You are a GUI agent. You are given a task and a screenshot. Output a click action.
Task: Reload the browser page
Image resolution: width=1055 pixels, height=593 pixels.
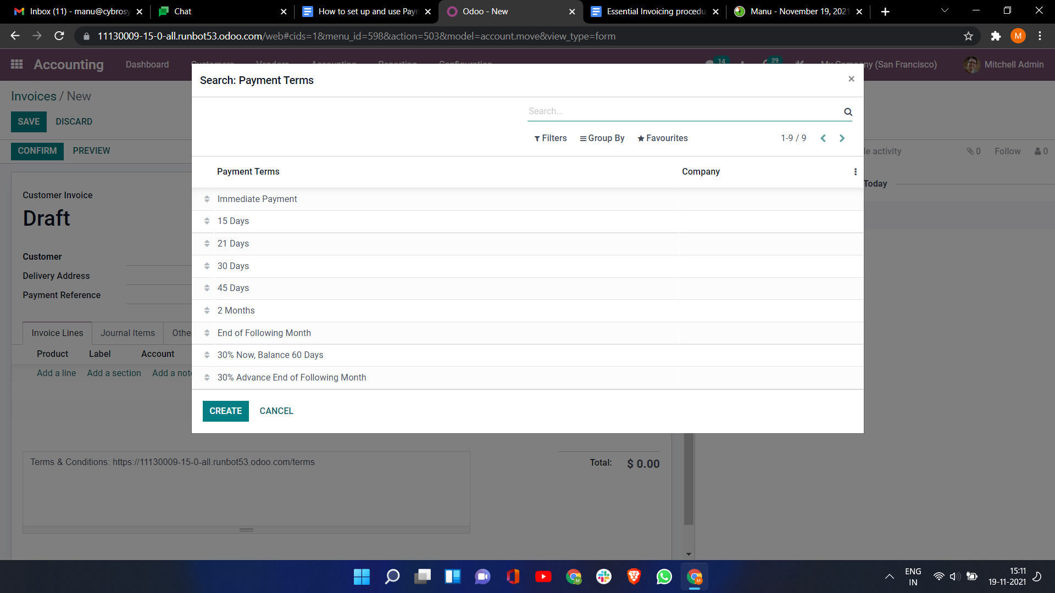pos(59,36)
